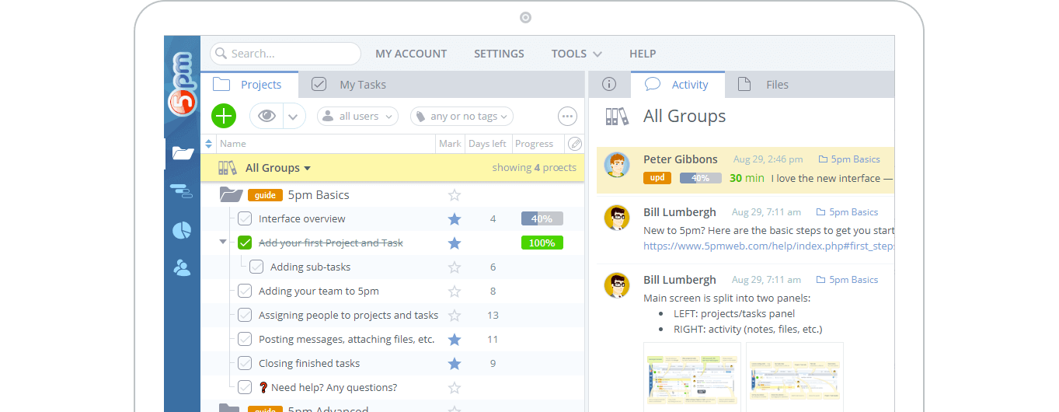This screenshot has height=412, width=1059.
Task: Open the timeline view in left sidebar
Action: pyautogui.click(x=181, y=191)
